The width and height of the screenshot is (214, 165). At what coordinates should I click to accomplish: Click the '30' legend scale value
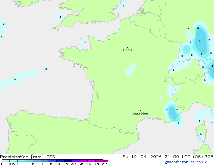click(x=73, y=164)
